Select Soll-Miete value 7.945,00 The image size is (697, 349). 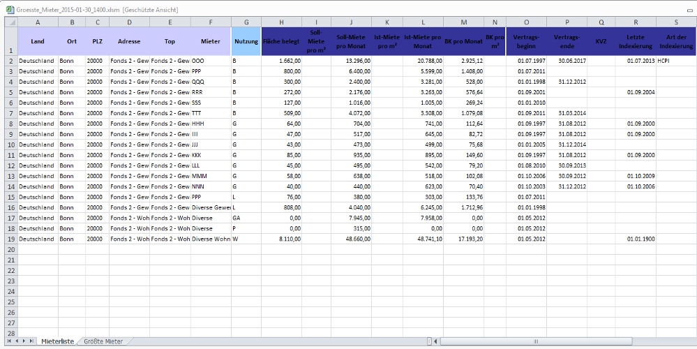pos(351,218)
